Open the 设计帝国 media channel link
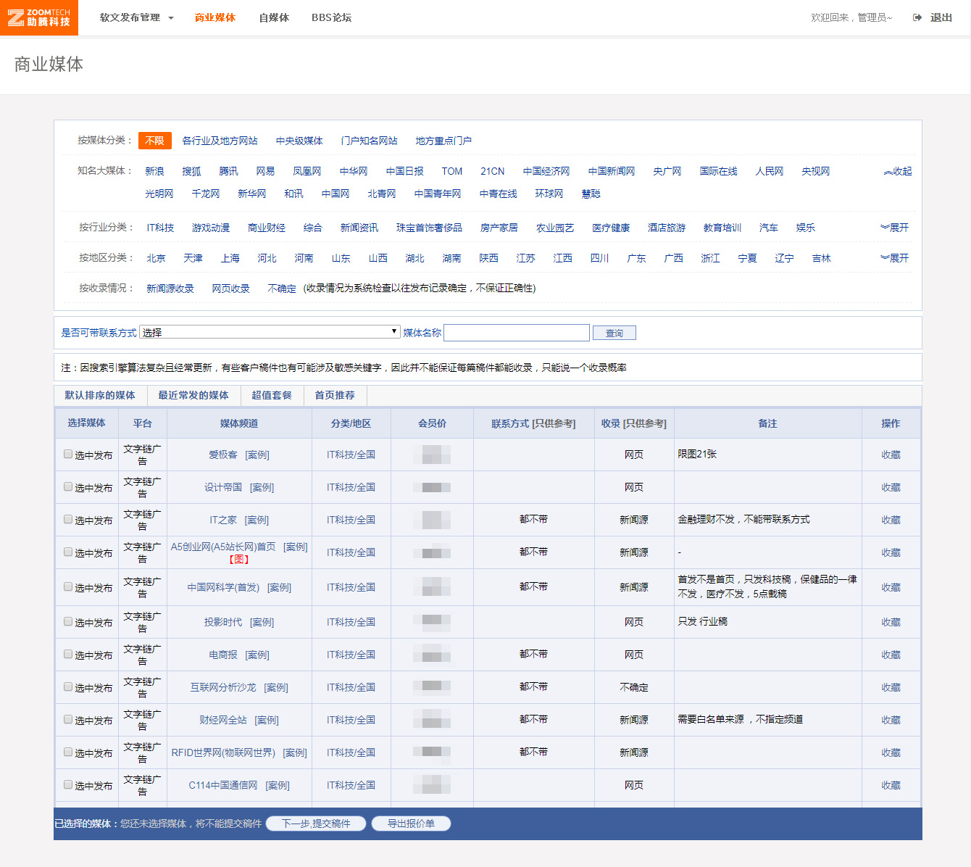This screenshot has height=867, width=971. pyautogui.click(x=223, y=487)
